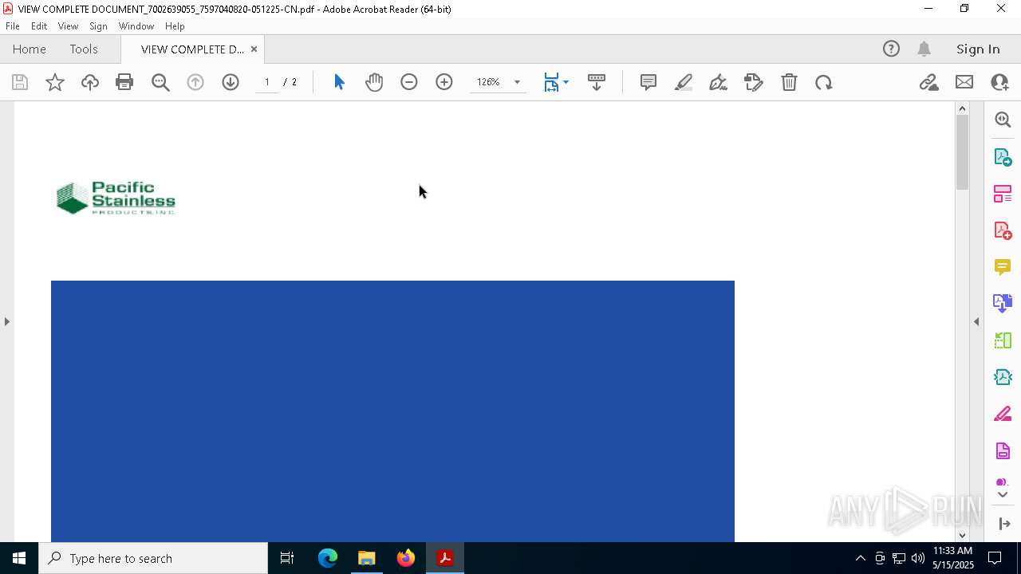Expand the left navigation pane
Viewport: 1021px width, 574px height.
tap(6, 321)
